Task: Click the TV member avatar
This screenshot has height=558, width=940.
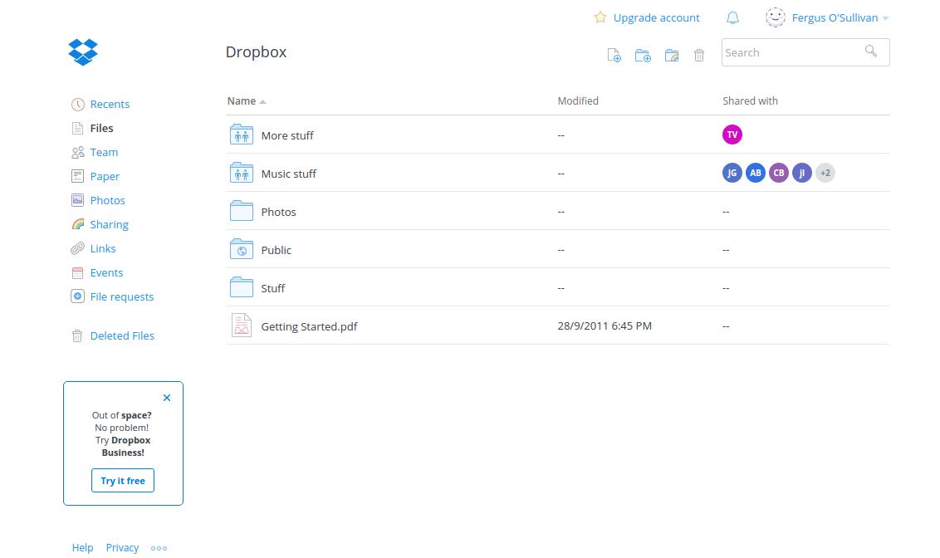Action: coord(732,135)
